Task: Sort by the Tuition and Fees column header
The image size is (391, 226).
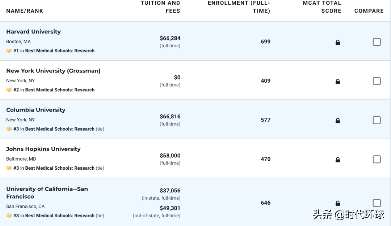Action: [160, 7]
